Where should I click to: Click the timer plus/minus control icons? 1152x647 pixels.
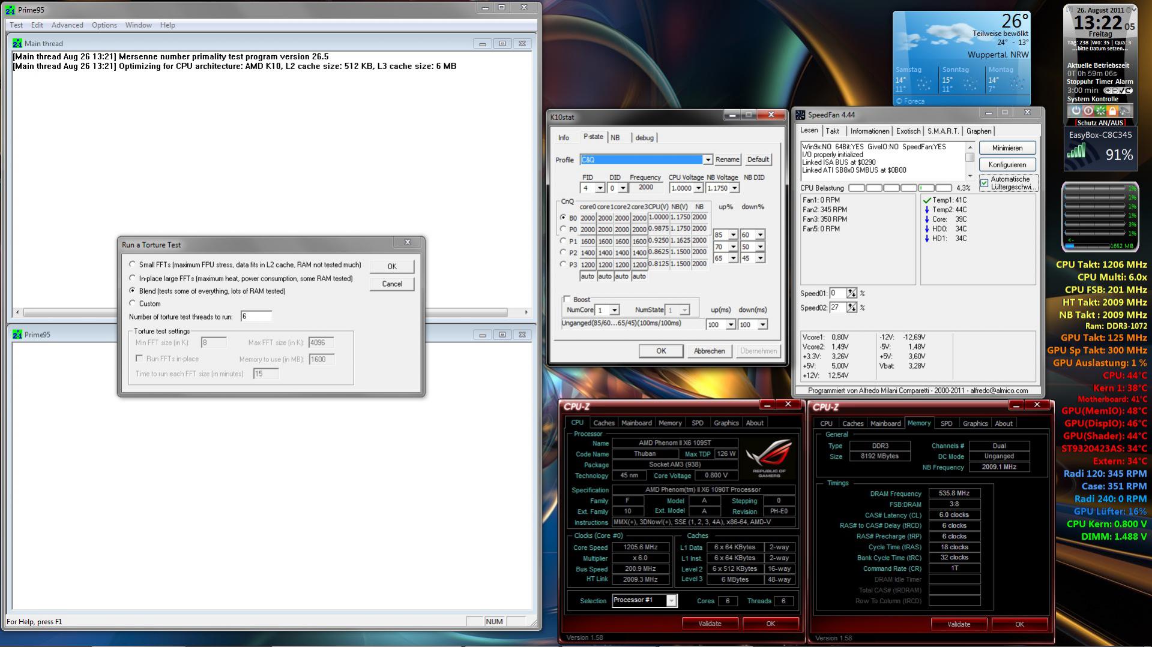[1117, 91]
